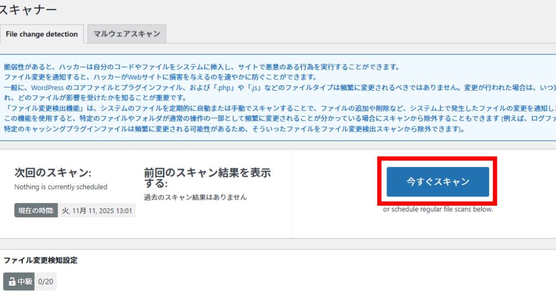Click the 次回のスキャン heading
Screen dimensions: 556x299
(x=53, y=173)
